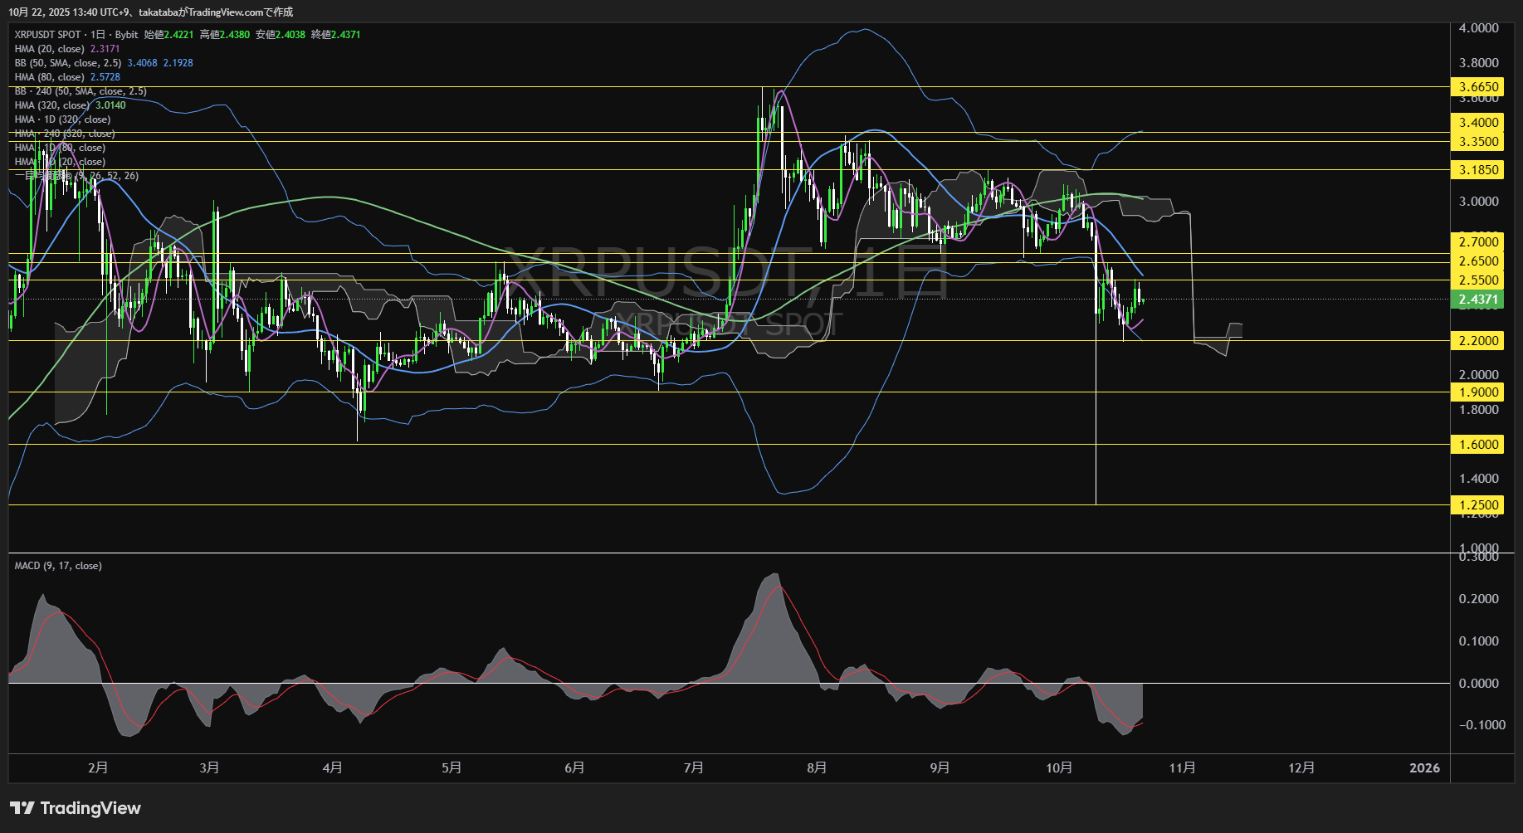Image resolution: width=1523 pixels, height=833 pixels.
Task: Select the 1.9000 price level label
Action: pyautogui.click(x=1477, y=392)
